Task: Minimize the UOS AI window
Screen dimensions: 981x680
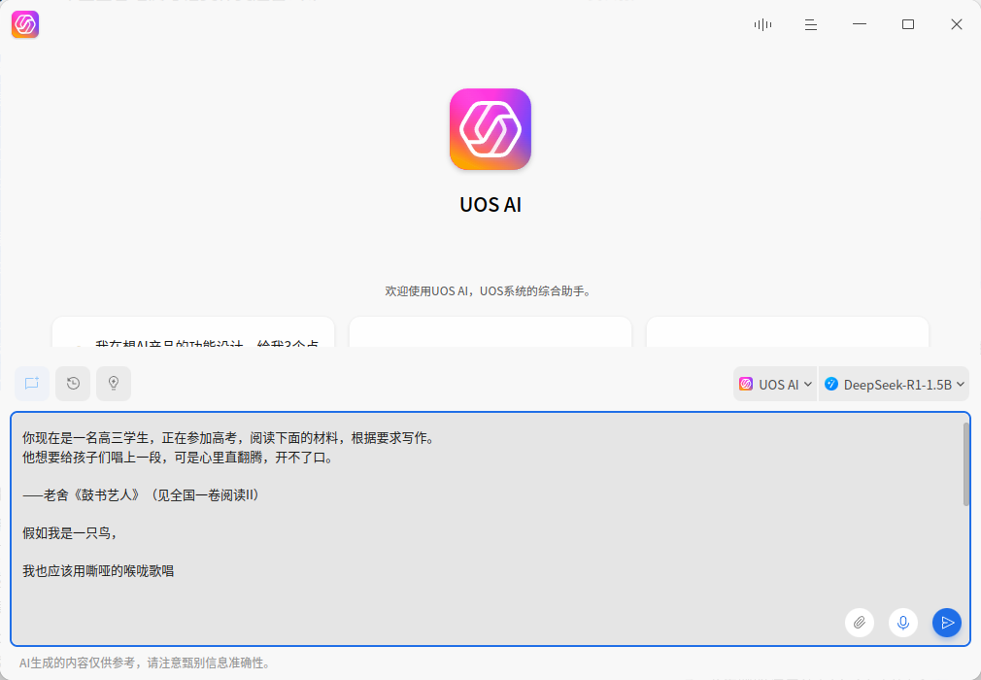Action: (860, 24)
